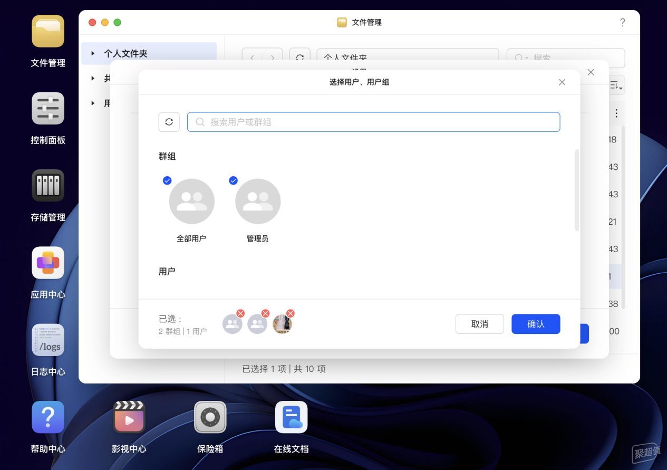The height and width of the screenshot is (470, 667).
Task: Click the file list scrollbar in 文件管理
Action: [x=623, y=216]
